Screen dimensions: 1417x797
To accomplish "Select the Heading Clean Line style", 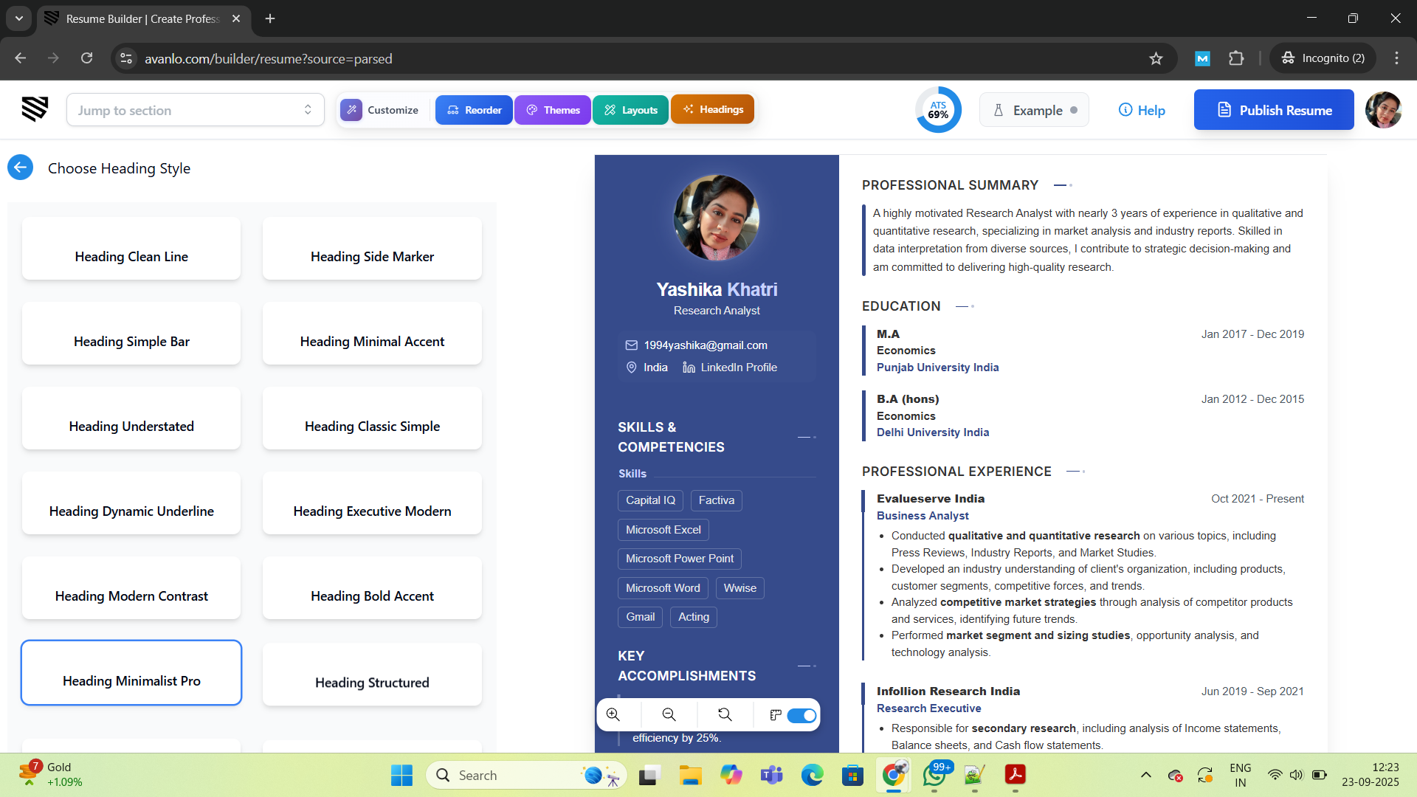I will [131, 249].
